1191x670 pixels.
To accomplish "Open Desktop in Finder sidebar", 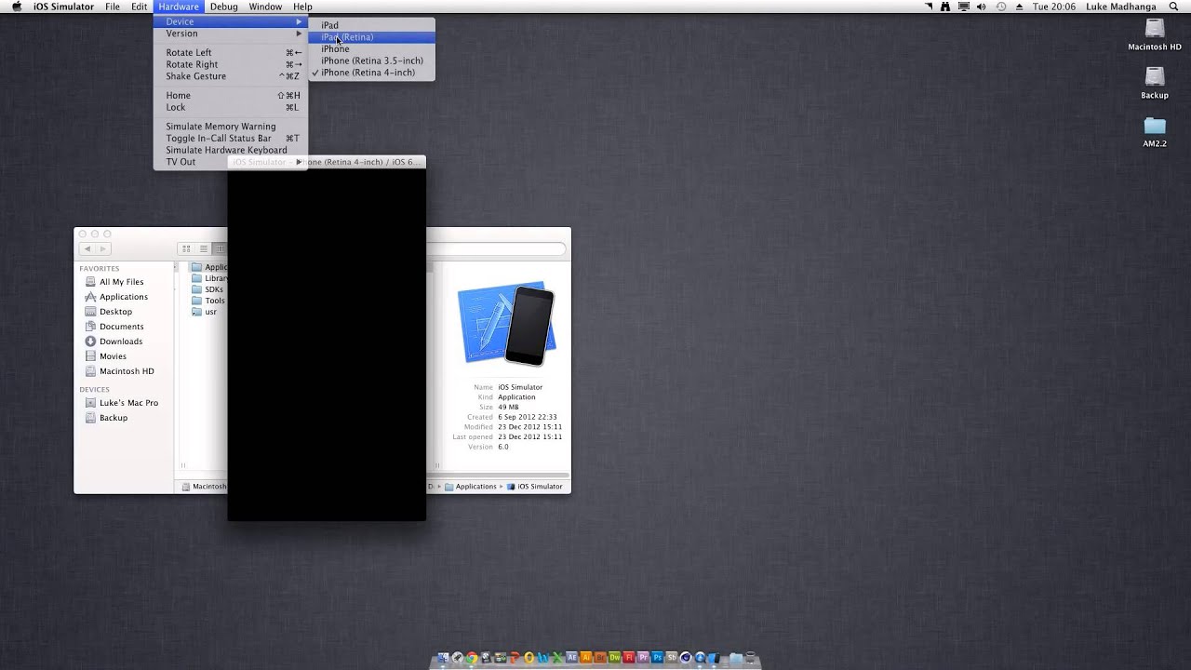I will click(x=123, y=312).
